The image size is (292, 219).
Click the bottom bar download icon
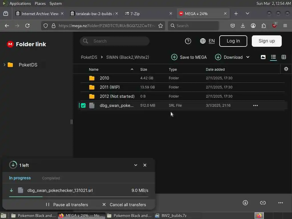[245, 203]
